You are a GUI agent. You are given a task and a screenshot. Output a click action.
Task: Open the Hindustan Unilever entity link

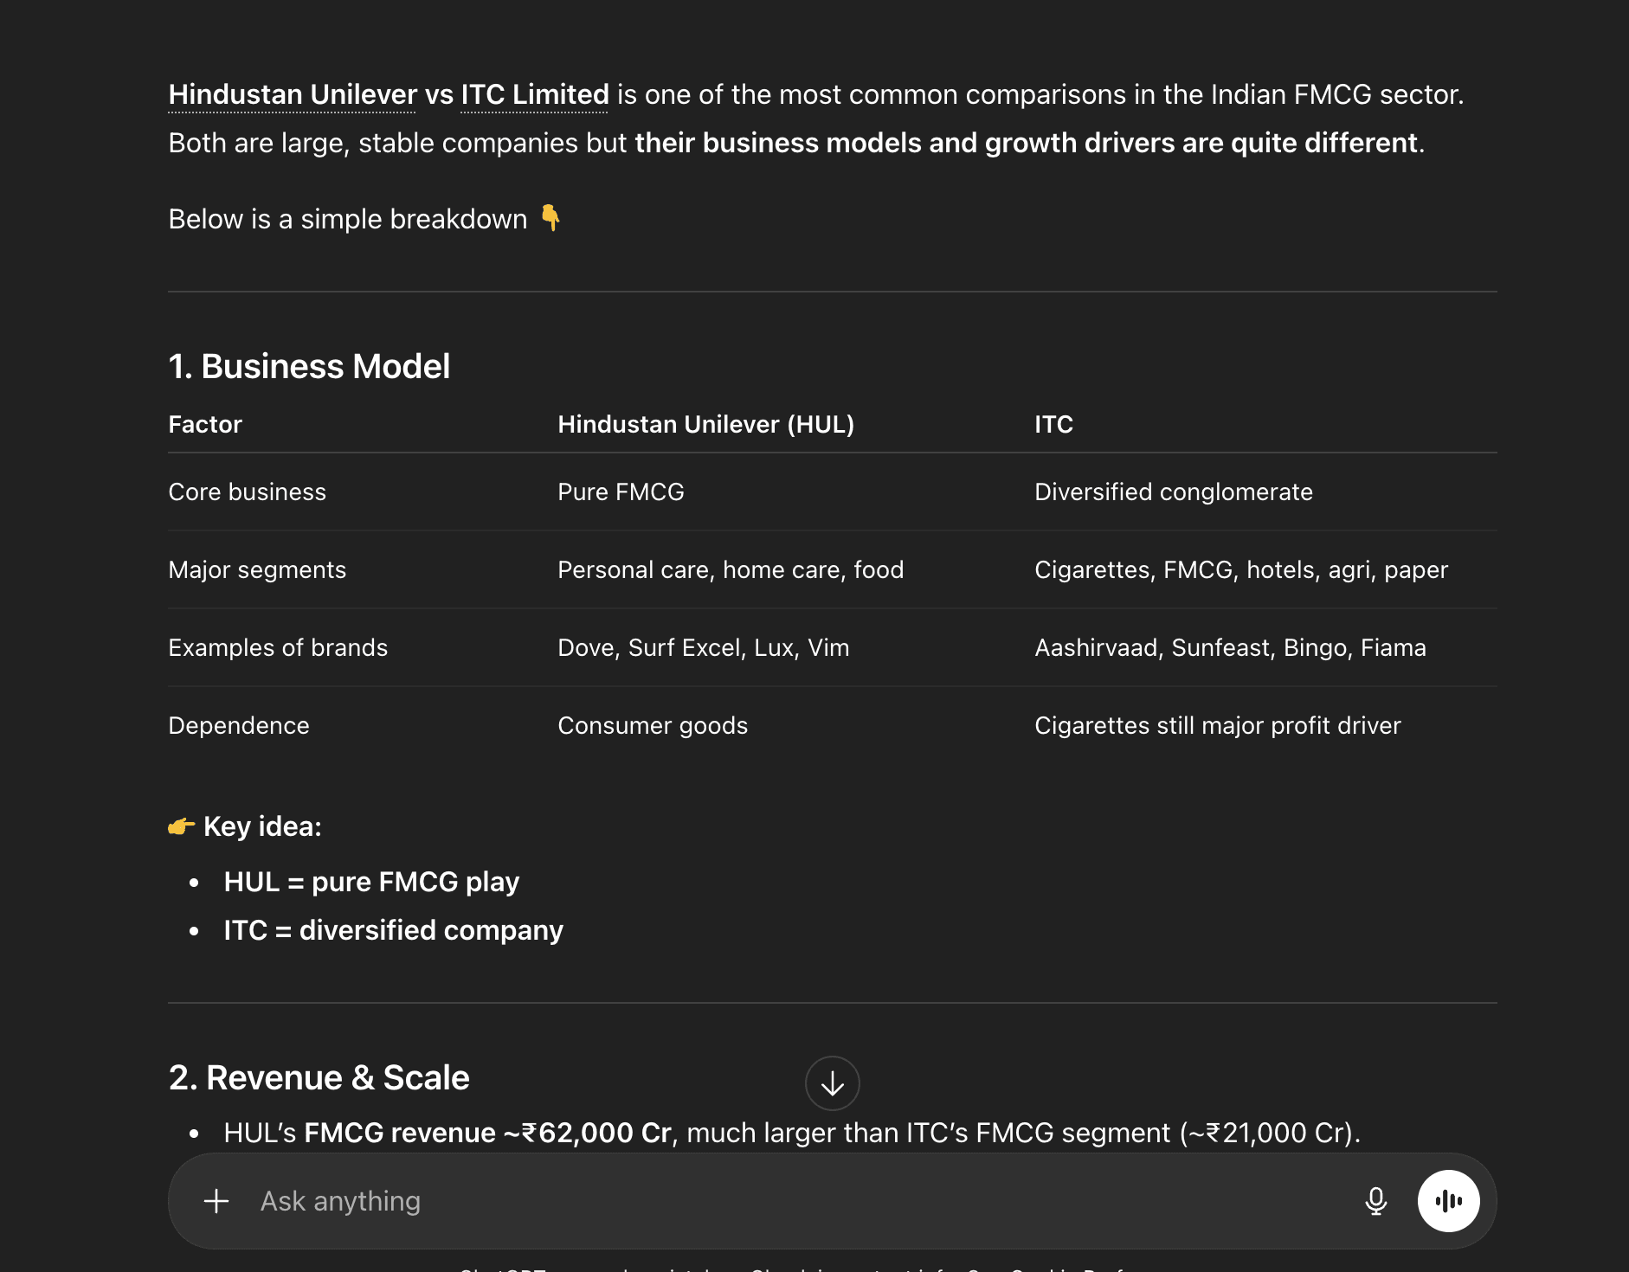point(293,94)
